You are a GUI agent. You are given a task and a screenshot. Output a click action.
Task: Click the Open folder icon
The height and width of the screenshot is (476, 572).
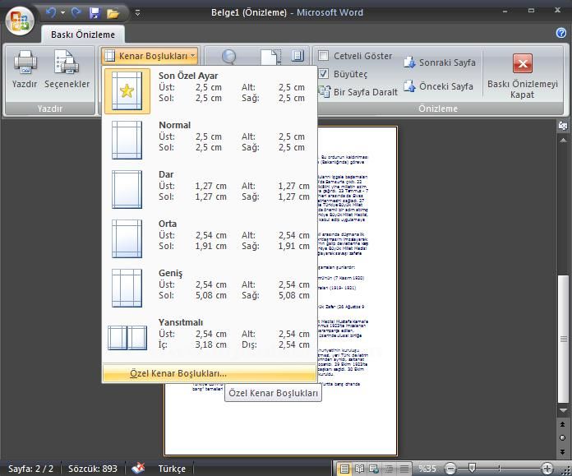[x=113, y=13]
